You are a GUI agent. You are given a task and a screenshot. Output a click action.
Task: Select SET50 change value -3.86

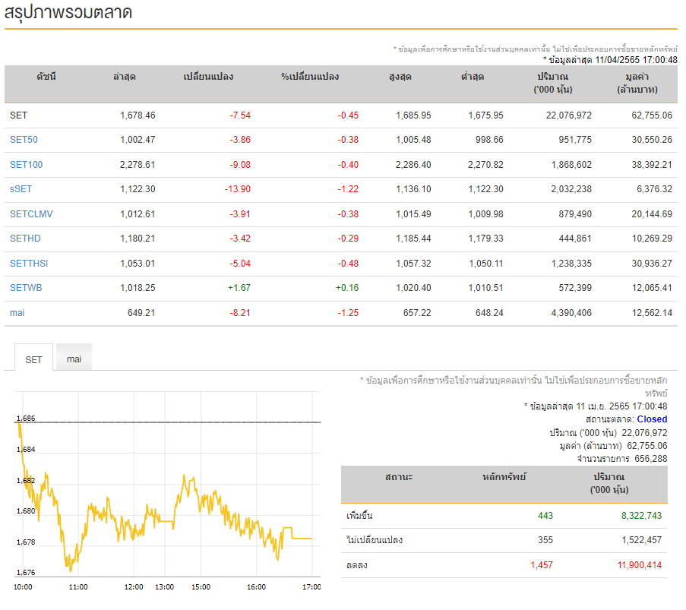tap(240, 140)
